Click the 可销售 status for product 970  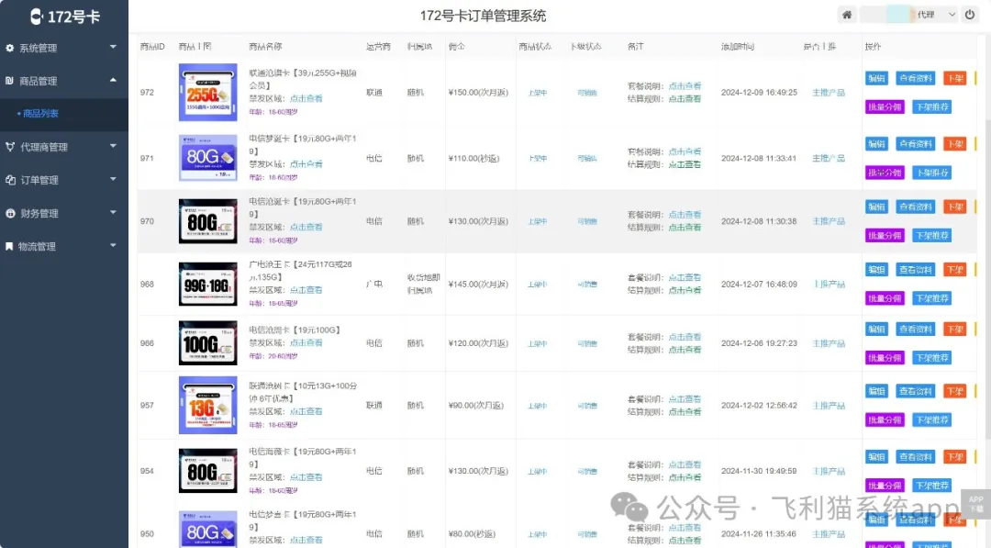pyautogui.click(x=587, y=222)
